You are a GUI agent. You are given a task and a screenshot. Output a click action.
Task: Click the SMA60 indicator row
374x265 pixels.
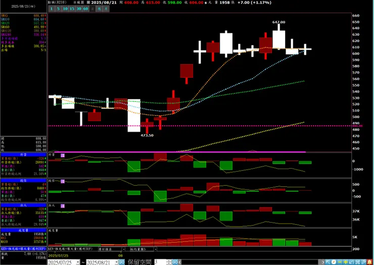tap(23, 27)
